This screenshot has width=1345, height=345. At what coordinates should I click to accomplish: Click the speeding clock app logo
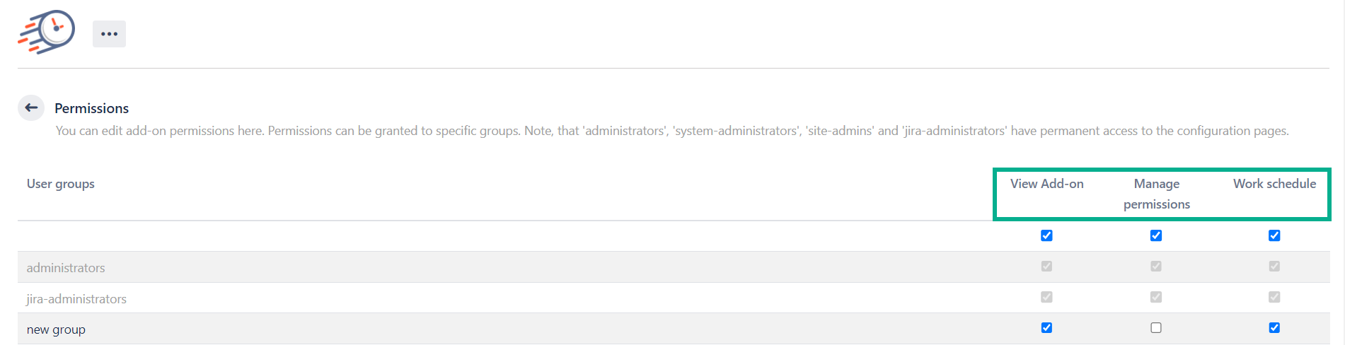[x=47, y=33]
